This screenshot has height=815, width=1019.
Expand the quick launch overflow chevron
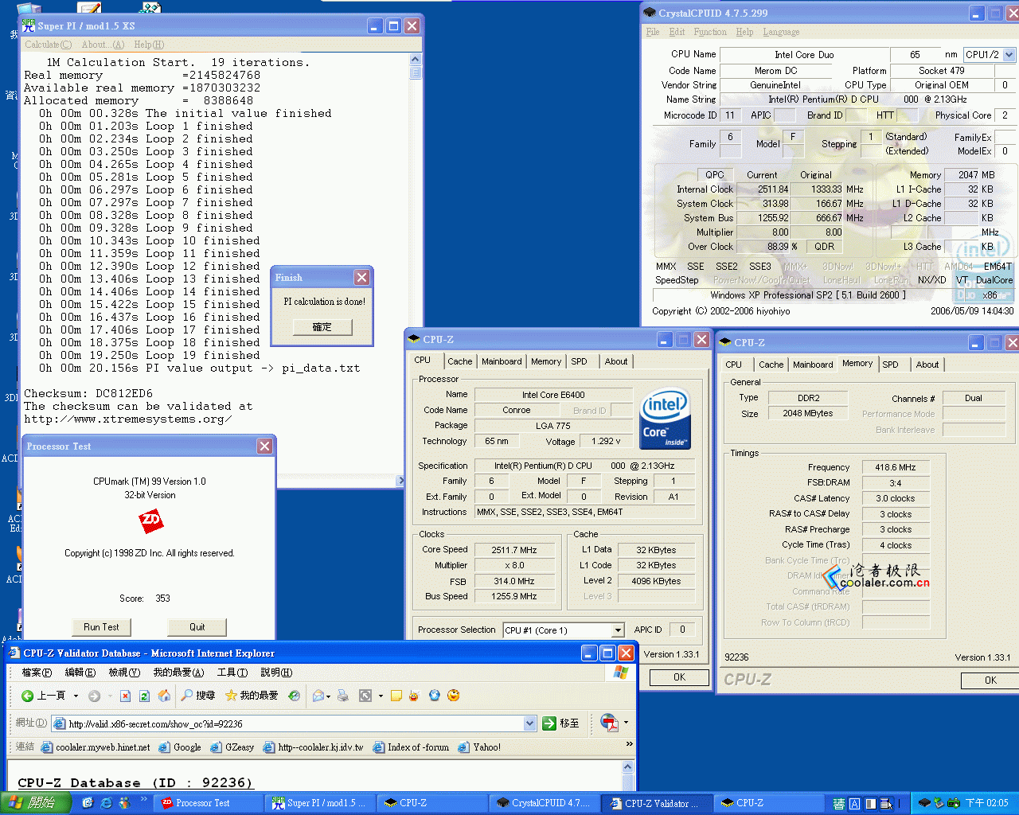coord(144,799)
